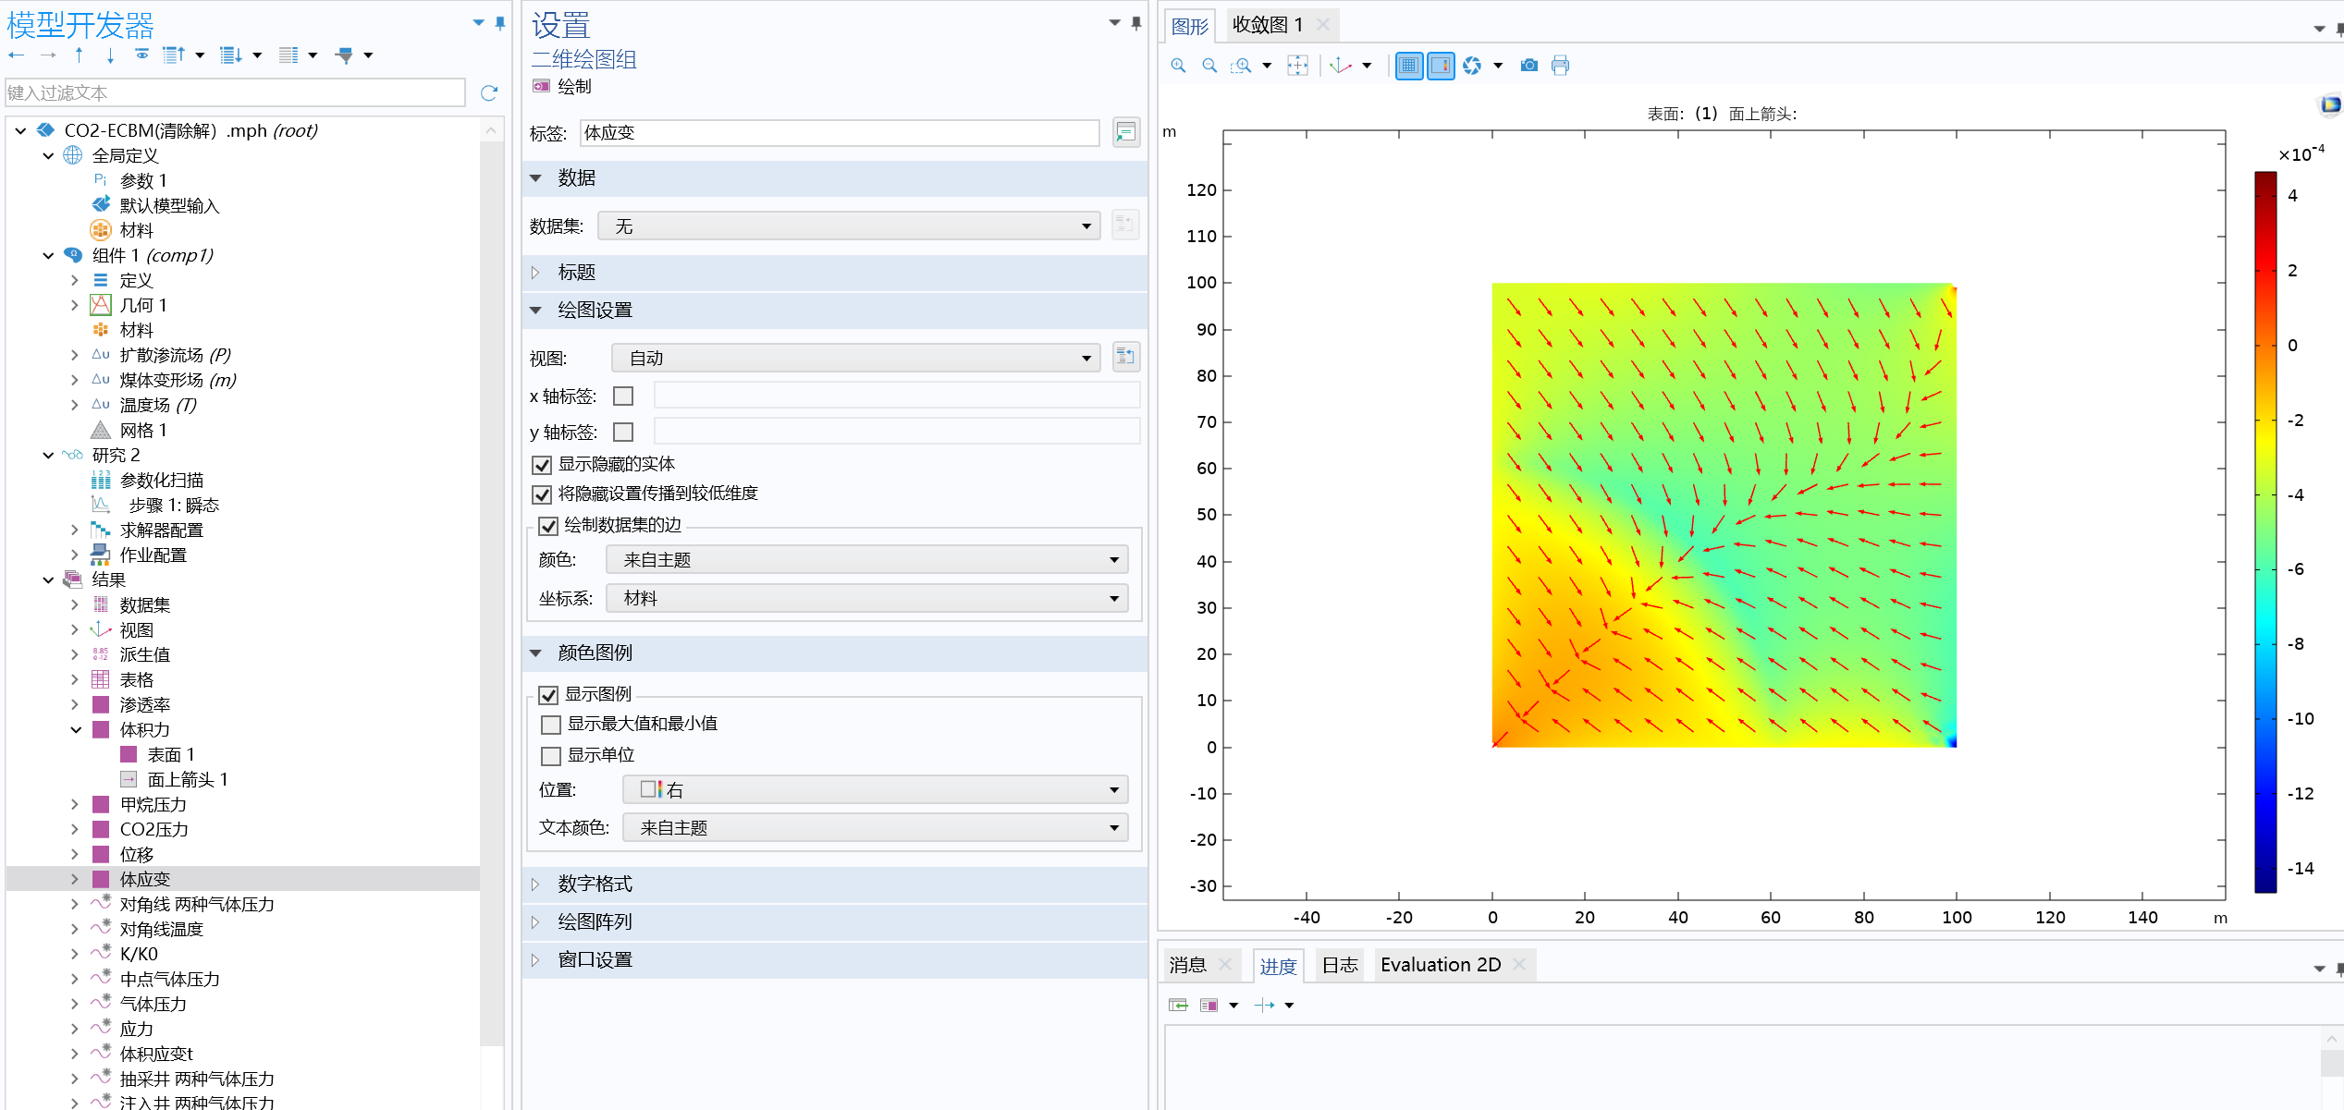Enable the x 轴标签 checkbox
The height and width of the screenshot is (1110, 2344).
[624, 396]
